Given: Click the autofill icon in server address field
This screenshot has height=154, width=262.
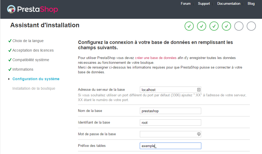Looking at the screenshot, I should (x=199, y=90).
